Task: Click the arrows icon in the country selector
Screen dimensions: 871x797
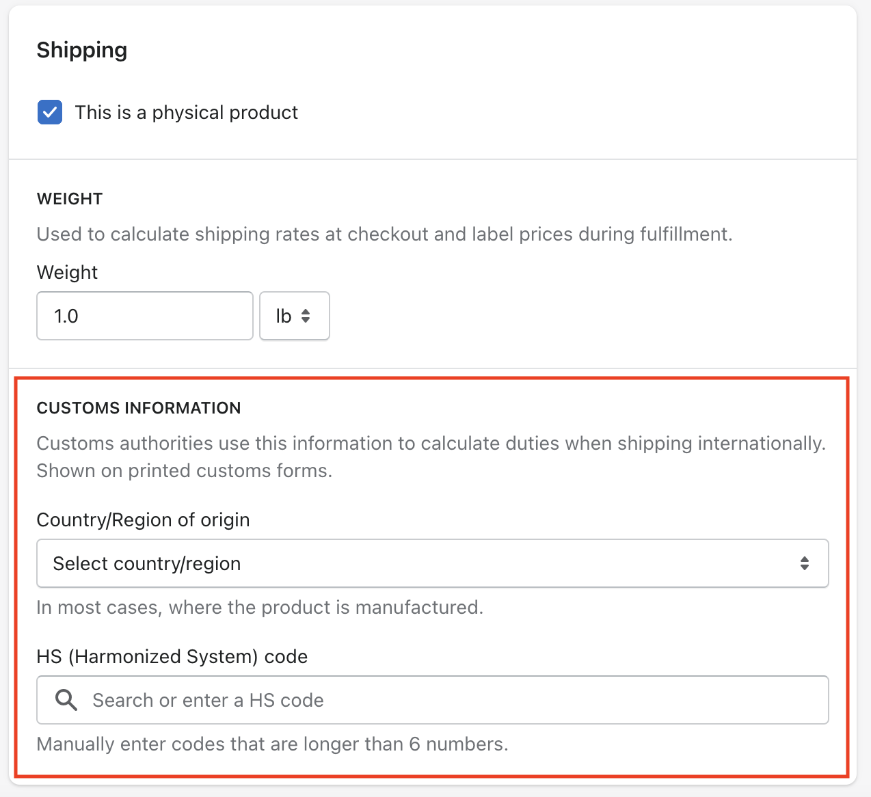Action: pos(805,563)
